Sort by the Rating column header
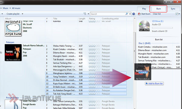The image size is (182, 109). point(92,18)
